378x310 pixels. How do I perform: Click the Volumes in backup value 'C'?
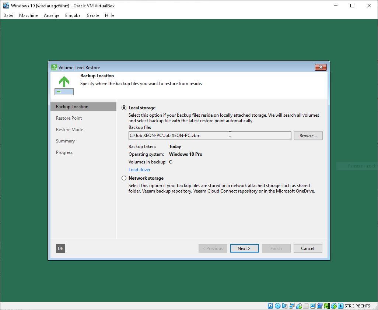171,162
